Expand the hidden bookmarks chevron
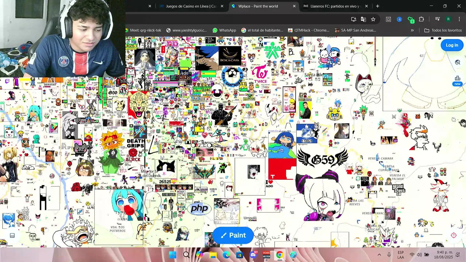Viewport: 466px width, 262px height. pos(412,30)
